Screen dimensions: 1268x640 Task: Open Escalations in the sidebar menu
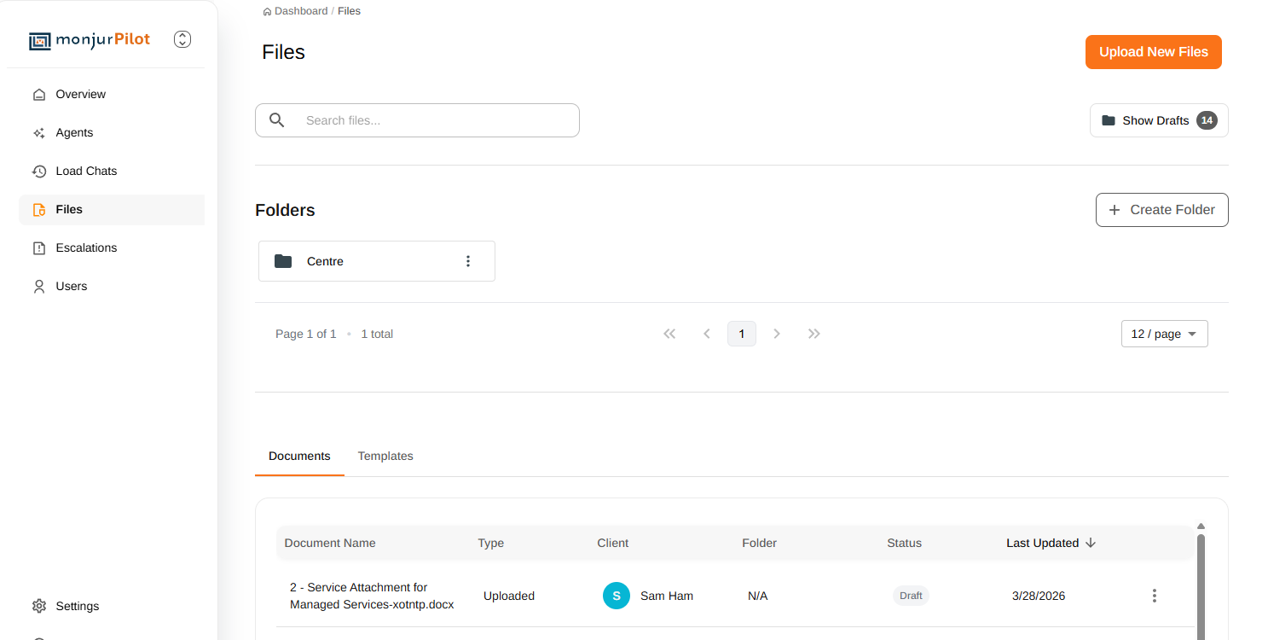112,248
